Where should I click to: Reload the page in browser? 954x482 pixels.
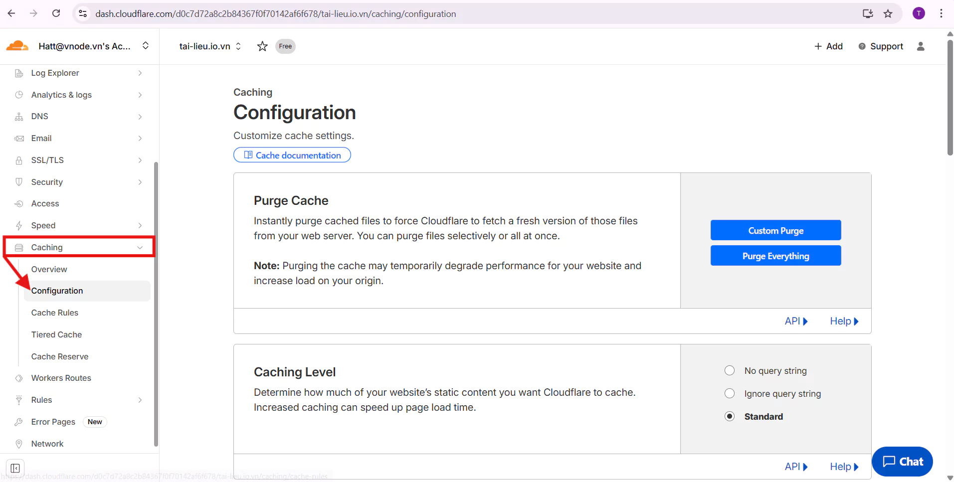[x=56, y=13]
